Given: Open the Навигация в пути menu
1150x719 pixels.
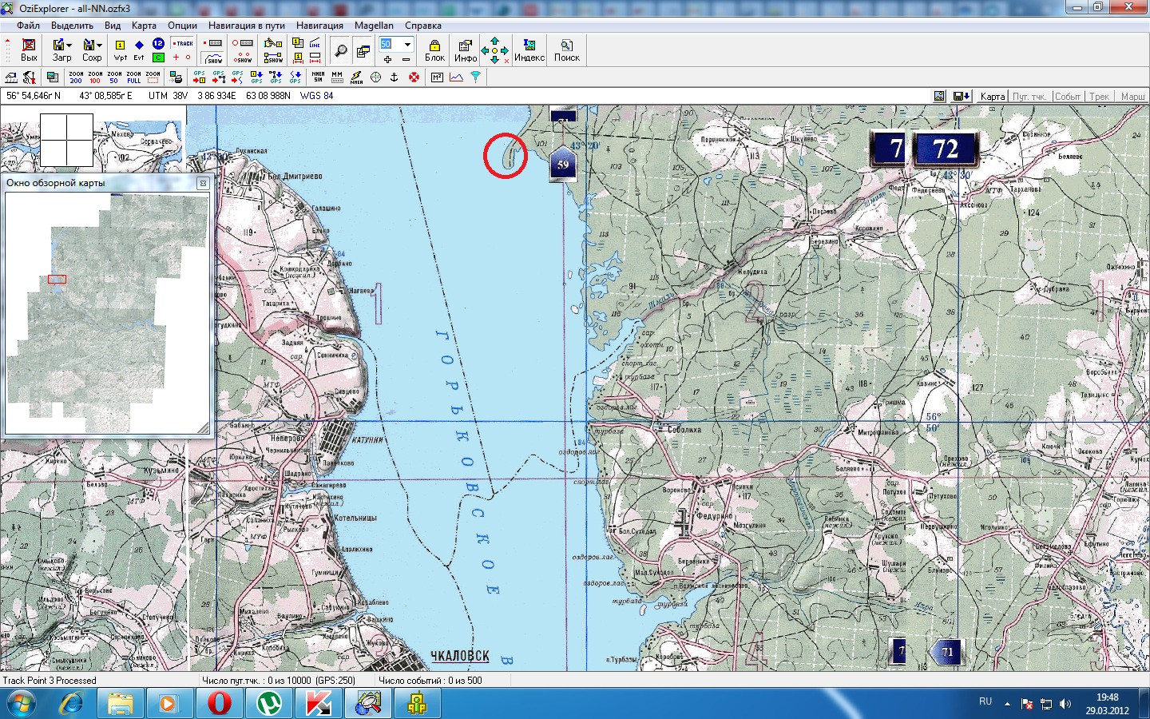Looking at the screenshot, I should tap(247, 26).
